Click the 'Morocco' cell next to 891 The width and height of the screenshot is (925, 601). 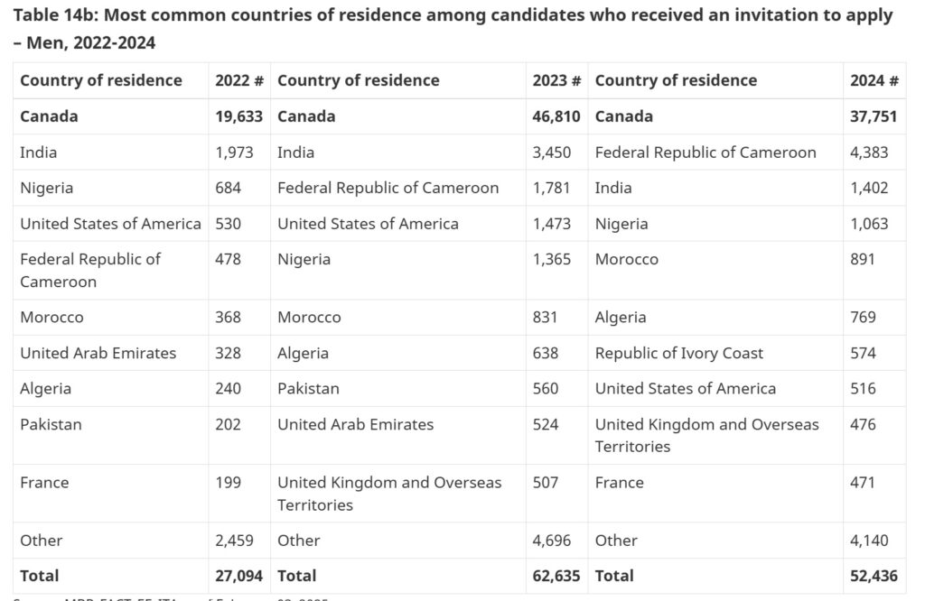[x=627, y=259]
